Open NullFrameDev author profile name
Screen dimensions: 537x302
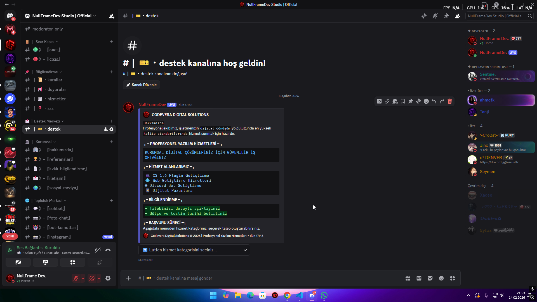(x=152, y=105)
